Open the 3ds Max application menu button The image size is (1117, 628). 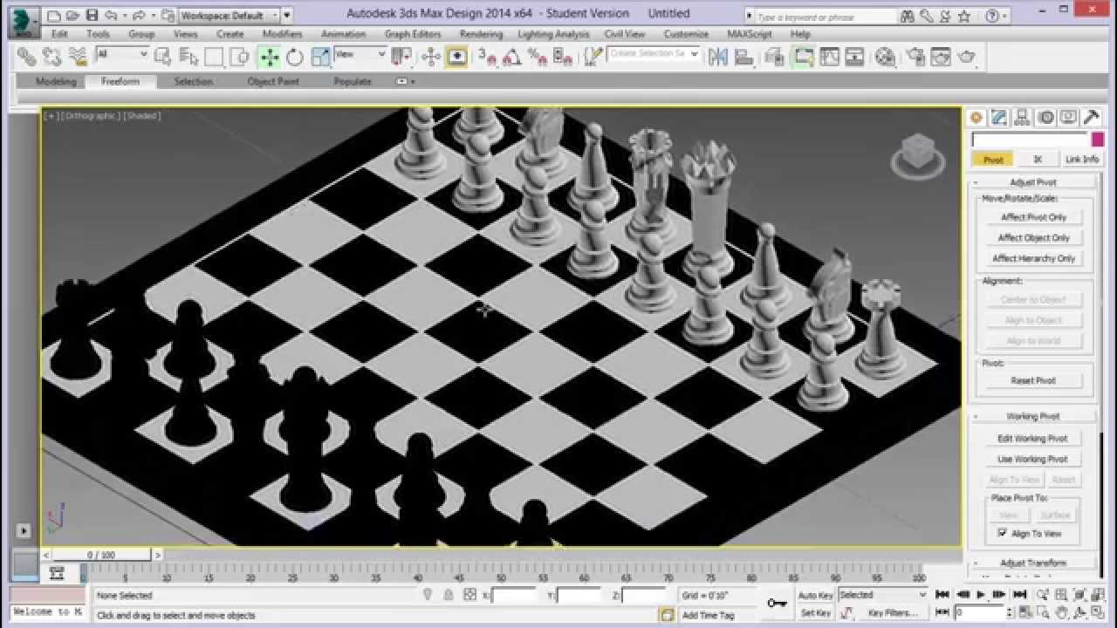(x=24, y=21)
